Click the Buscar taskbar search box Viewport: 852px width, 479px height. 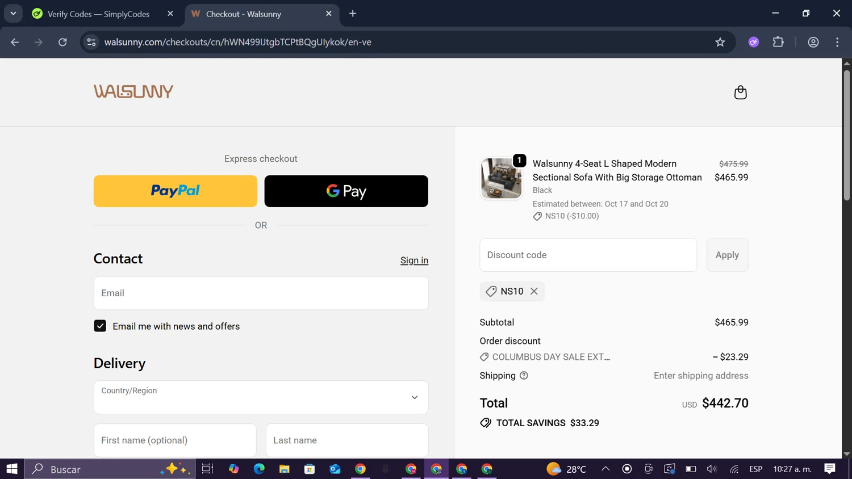[x=110, y=469]
